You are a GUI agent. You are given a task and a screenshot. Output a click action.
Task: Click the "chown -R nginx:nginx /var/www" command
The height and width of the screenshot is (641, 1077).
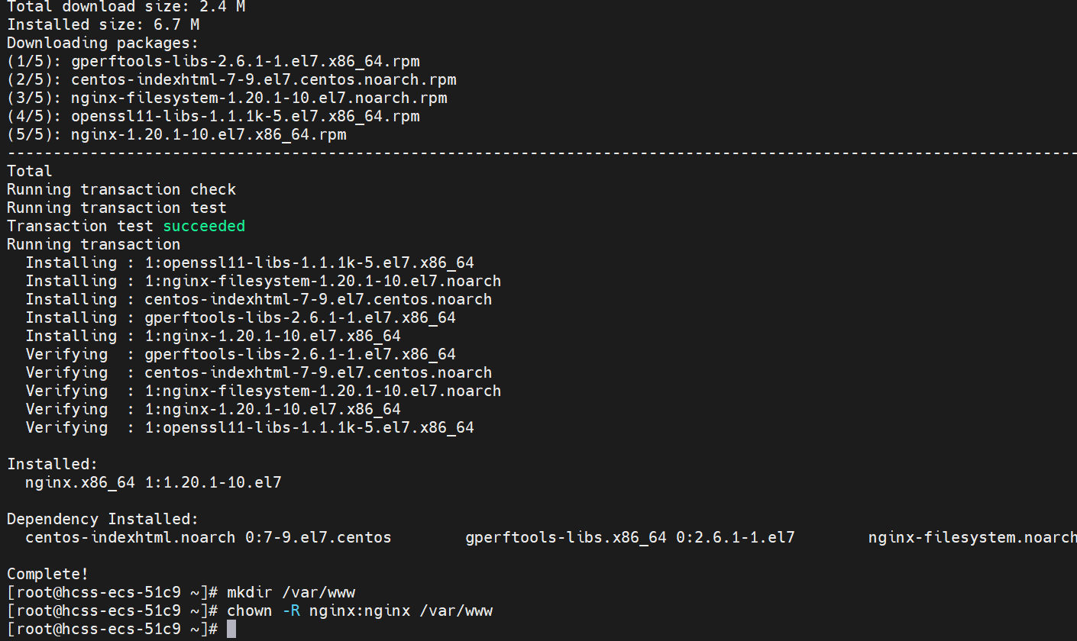click(x=360, y=610)
